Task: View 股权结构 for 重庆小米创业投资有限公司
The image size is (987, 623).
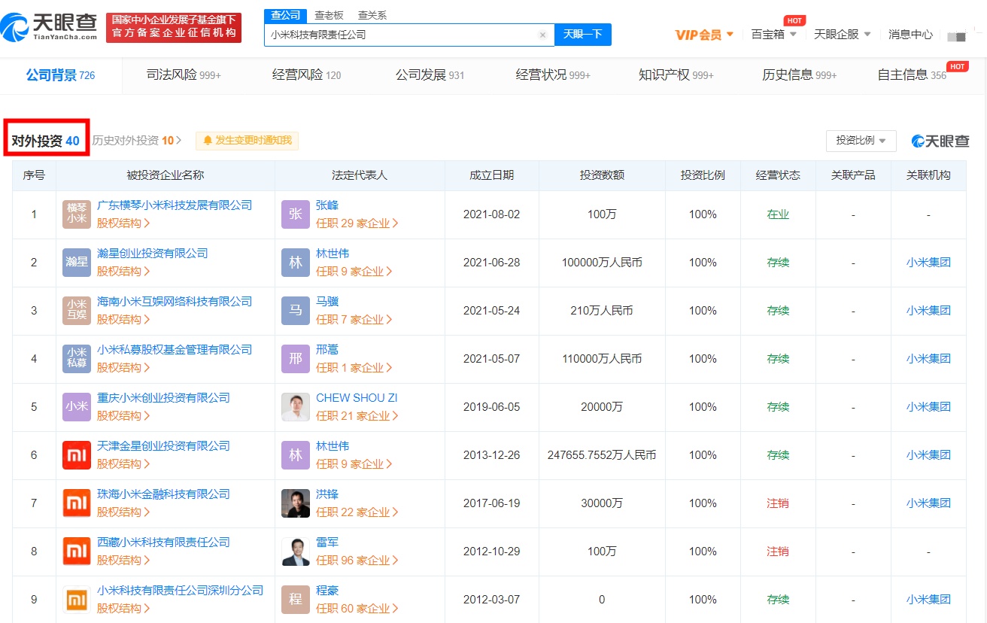Action: (123, 416)
